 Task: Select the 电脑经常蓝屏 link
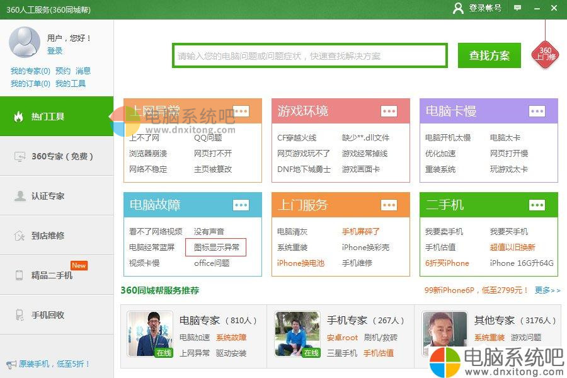[152, 248]
